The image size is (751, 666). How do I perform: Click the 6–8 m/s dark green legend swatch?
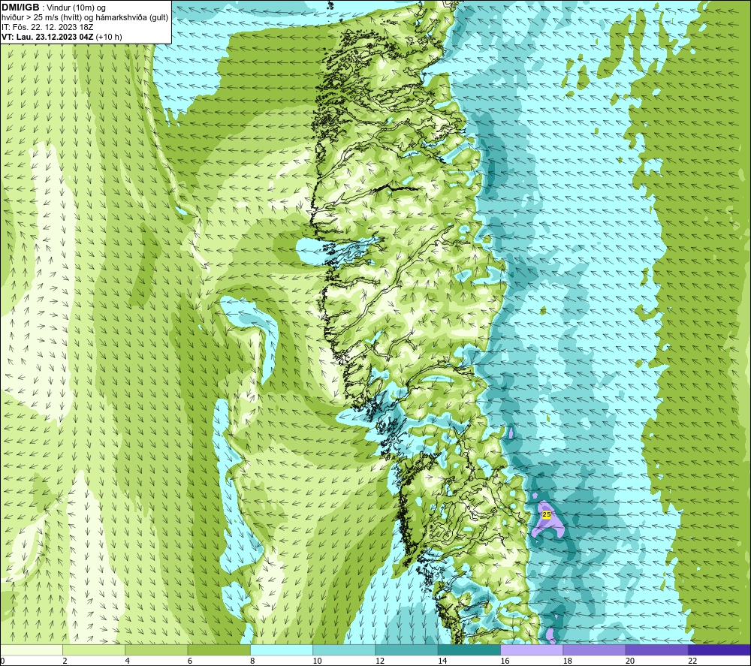[x=219, y=649]
